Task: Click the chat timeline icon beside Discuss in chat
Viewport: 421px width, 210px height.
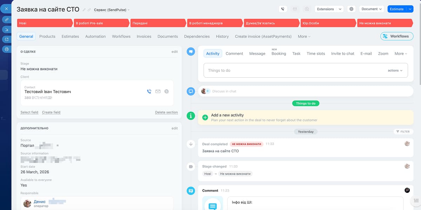Action: [x=191, y=91]
